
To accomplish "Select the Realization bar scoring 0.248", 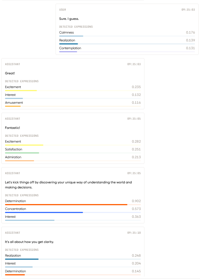I will click(x=73, y=259).
